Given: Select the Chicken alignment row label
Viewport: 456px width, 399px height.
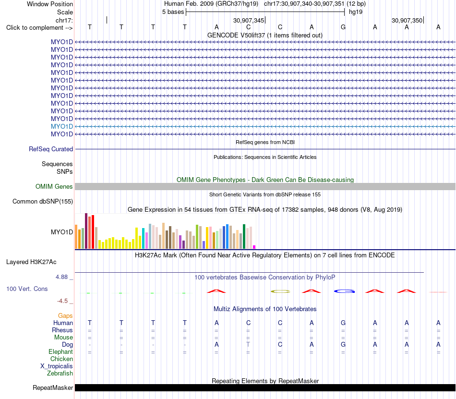Looking at the screenshot, I should pos(61,359).
